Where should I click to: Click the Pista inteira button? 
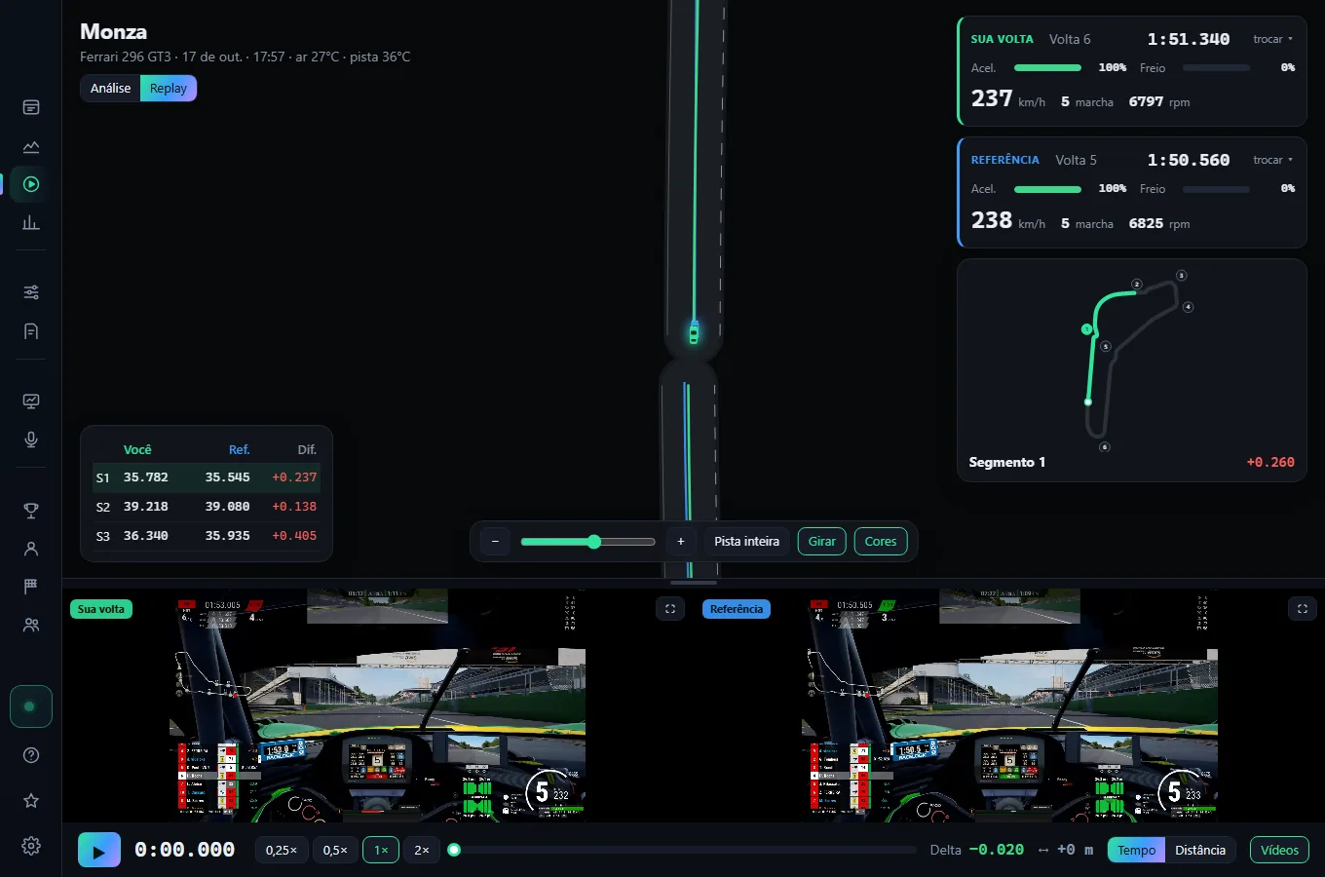pos(746,541)
